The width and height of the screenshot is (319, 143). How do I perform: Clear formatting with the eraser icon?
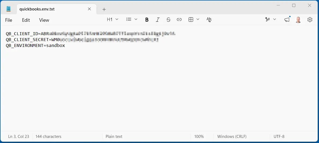pyautogui.click(x=209, y=20)
